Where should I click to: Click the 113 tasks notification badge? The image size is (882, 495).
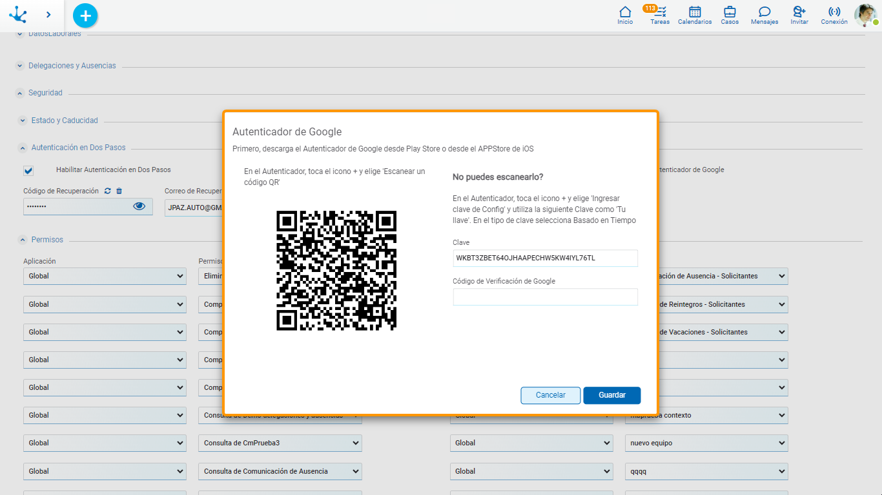pyautogui.click(x=650, y=8)
